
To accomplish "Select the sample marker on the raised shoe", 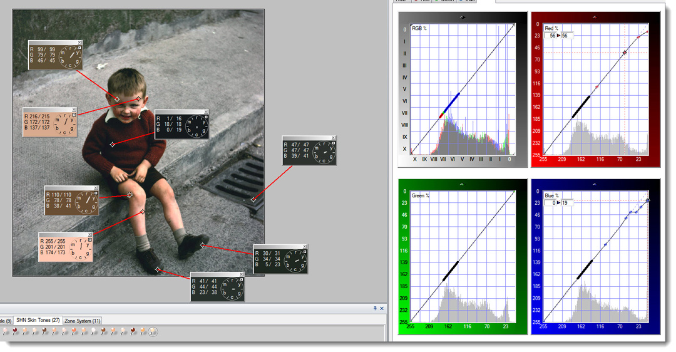I will click(203, 245).
